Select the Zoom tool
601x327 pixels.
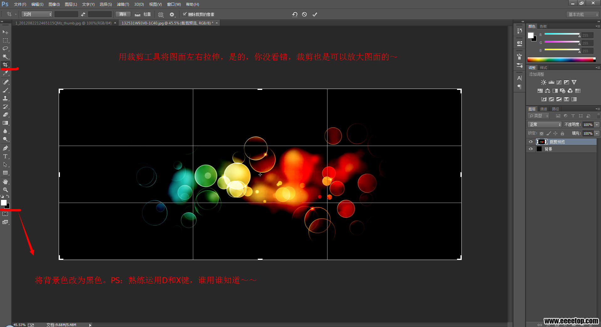pos(5,190)
